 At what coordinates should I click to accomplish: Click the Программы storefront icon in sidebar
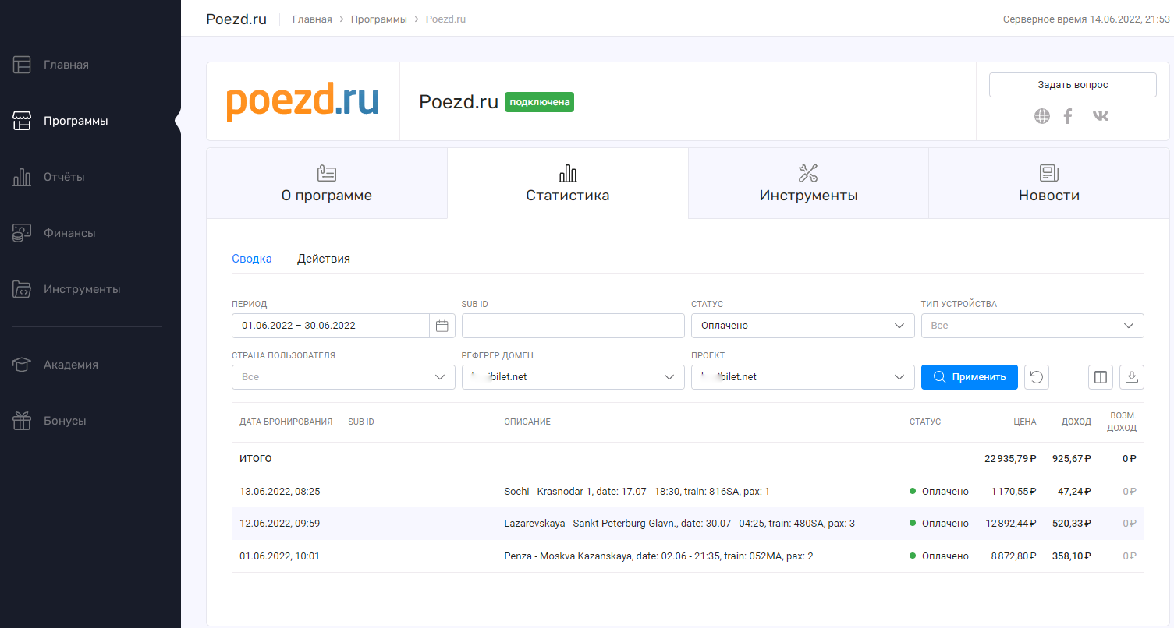tap(22, 121)
